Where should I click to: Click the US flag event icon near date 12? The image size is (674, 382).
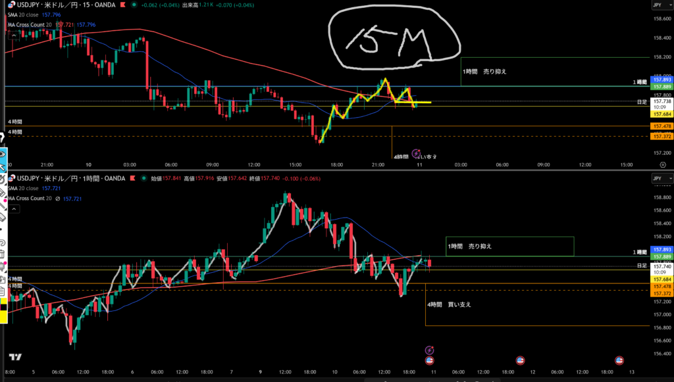click(x=520, y=360)
